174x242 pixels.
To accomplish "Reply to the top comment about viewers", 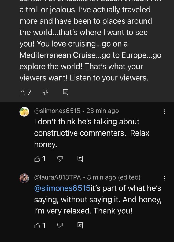I will pos(65,92).
